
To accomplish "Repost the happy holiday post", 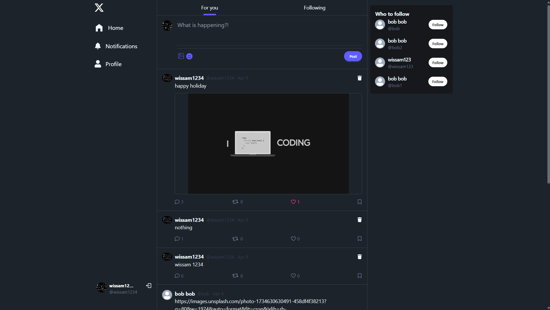I will pyautogui.click(x=238, y=202).
